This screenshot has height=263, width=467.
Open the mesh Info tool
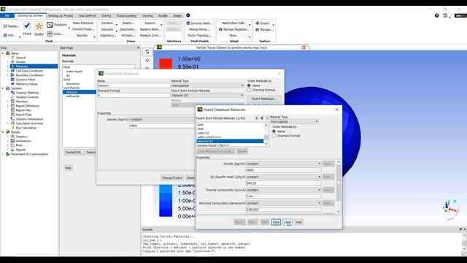tap(9, 35)
